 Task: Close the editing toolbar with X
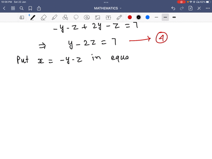(x=199, y=8)
